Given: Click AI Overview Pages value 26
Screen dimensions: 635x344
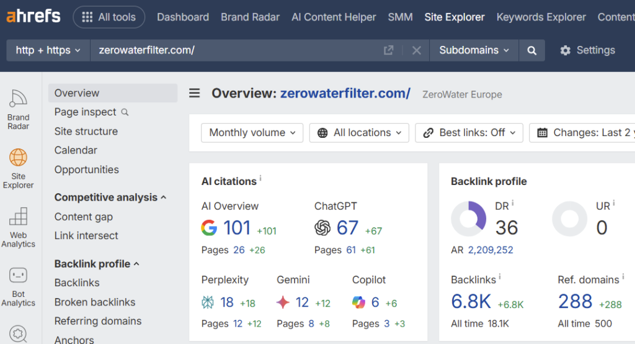Looking at the screenshot, I should pos(239,250).
